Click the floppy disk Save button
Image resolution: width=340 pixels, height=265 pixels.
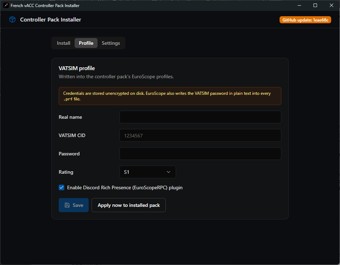pyautogui.click(x=74, y=205)
